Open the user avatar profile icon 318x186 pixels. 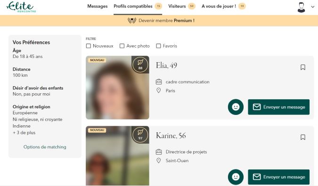click(x=301, y=7)
